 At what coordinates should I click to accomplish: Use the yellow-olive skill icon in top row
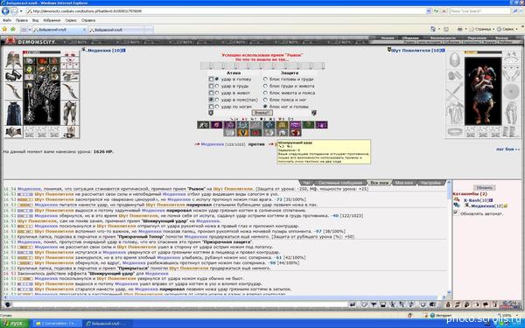click(x=282, y=125)
